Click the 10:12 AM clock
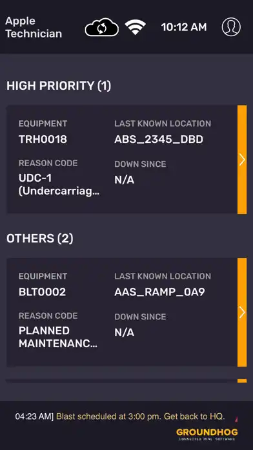 point(184,27)
